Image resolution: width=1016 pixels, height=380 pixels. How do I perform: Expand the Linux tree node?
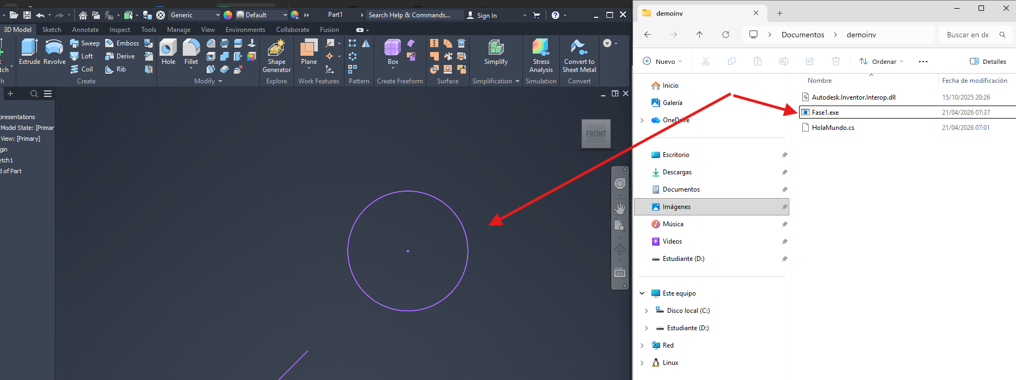pos(642,363)
